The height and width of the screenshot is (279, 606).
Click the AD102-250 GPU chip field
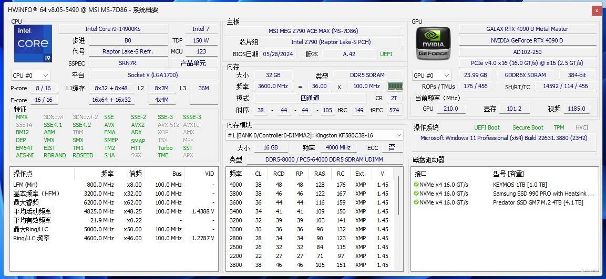[528, 52]
